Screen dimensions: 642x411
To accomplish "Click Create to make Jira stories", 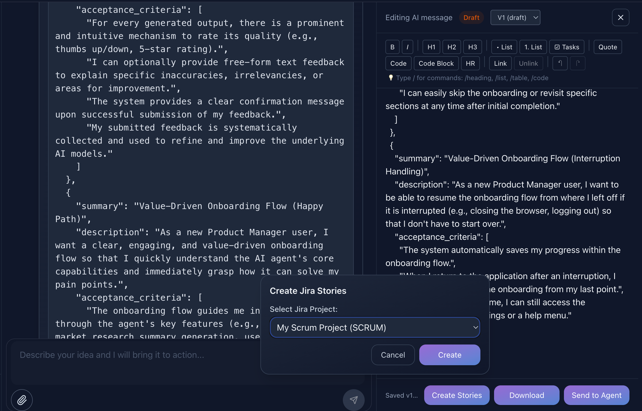I will tap(450, 355).
